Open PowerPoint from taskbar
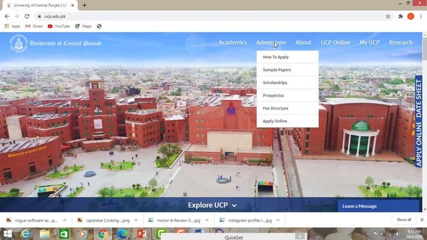427x240 pixels. pyautogui.click(x=141, y=234)
